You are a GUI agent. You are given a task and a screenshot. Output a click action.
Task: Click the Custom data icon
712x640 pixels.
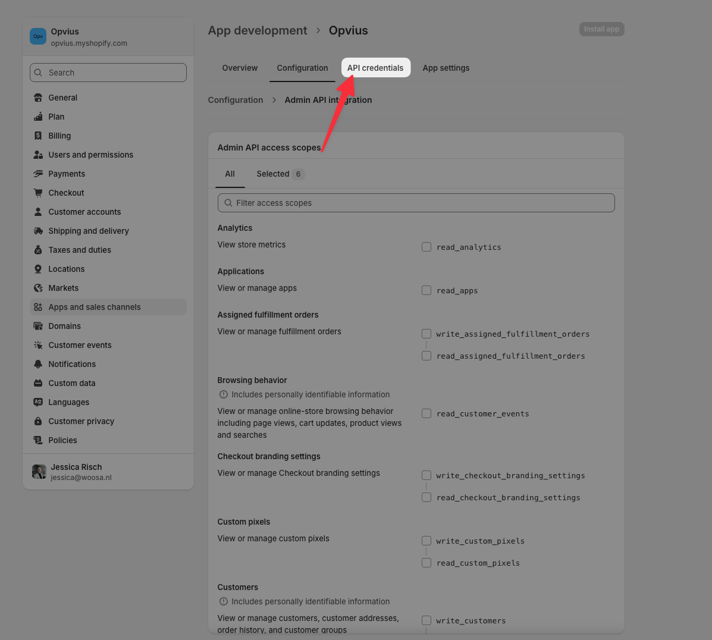coord(38,384)
